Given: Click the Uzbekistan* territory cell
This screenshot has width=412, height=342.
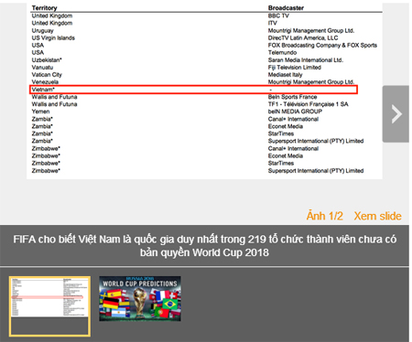Looking at the screenshot, I should coord(47,60).
